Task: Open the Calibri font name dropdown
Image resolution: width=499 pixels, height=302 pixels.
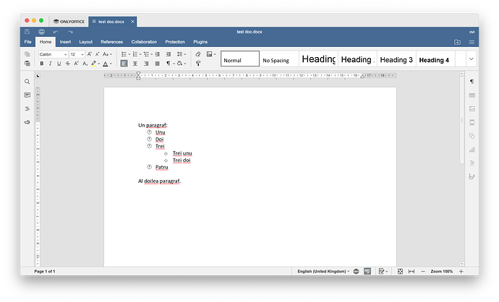Action: pos(65,54)
